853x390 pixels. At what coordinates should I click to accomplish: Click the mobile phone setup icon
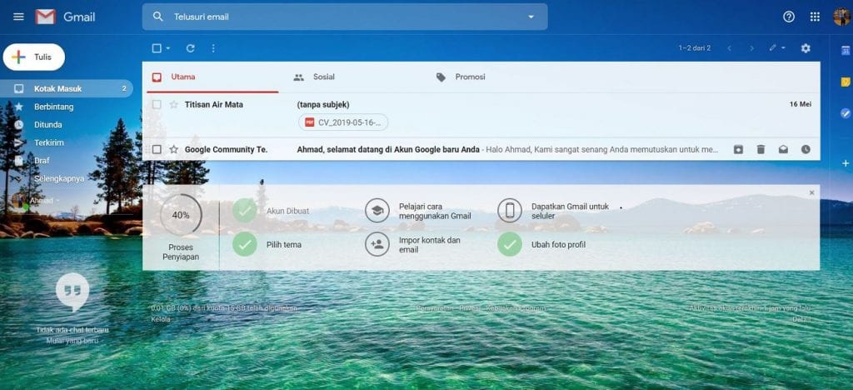[x=510, y=211]
